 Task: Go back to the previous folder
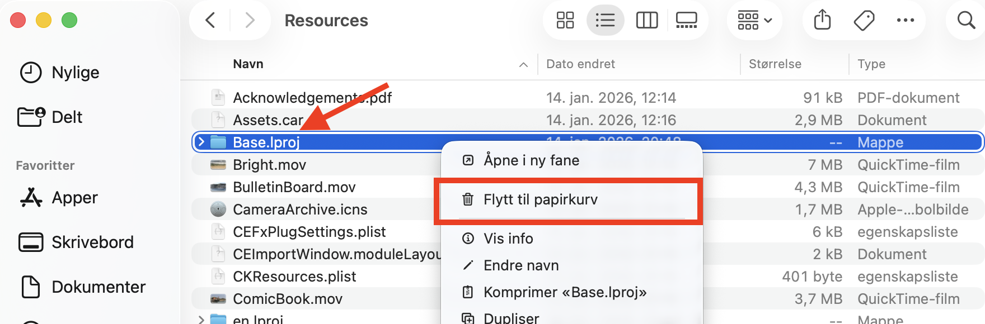click(x=210, y=21)
